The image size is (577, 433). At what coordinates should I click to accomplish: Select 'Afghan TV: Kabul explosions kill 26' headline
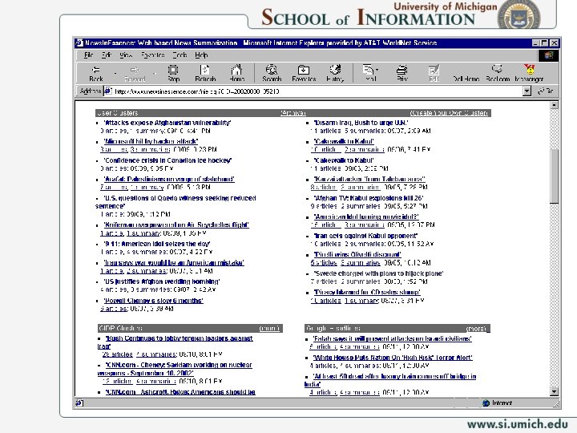point(369,198)
